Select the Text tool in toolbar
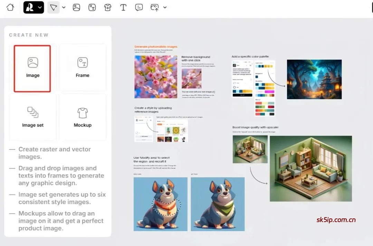Viewport: 373px width, 246px height. point(123,7)
